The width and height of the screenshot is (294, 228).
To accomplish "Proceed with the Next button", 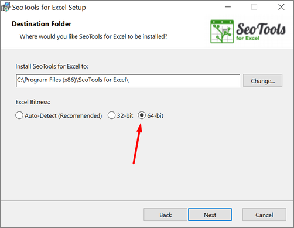I will click(210, 215).
